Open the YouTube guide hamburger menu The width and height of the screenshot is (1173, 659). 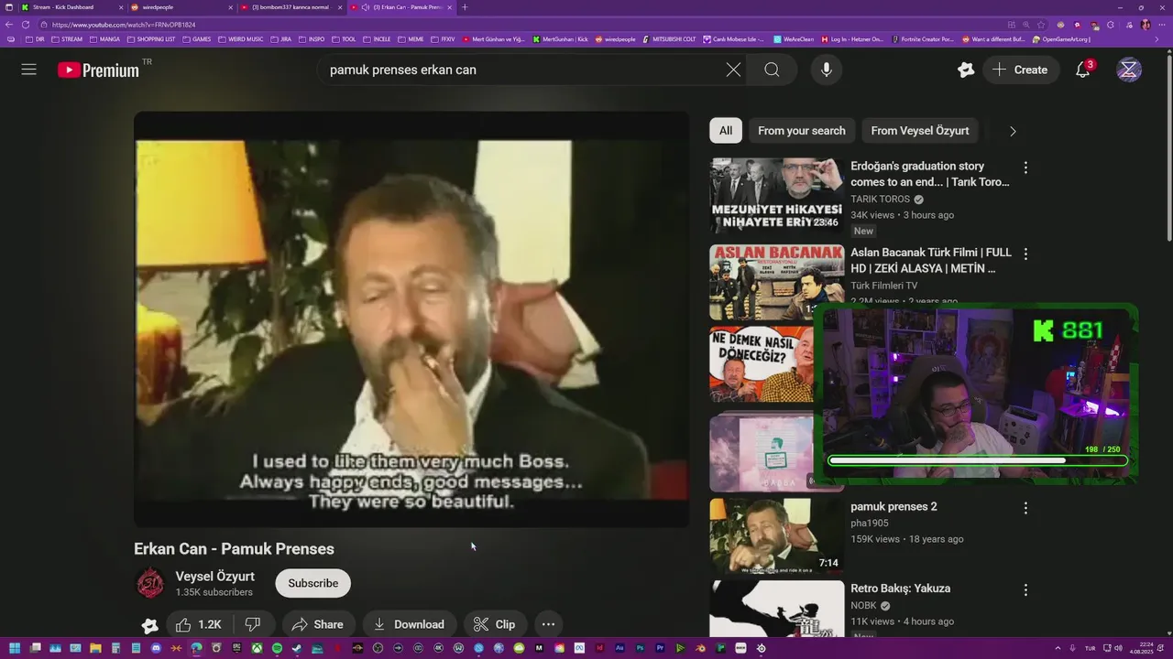pos(29,70)
